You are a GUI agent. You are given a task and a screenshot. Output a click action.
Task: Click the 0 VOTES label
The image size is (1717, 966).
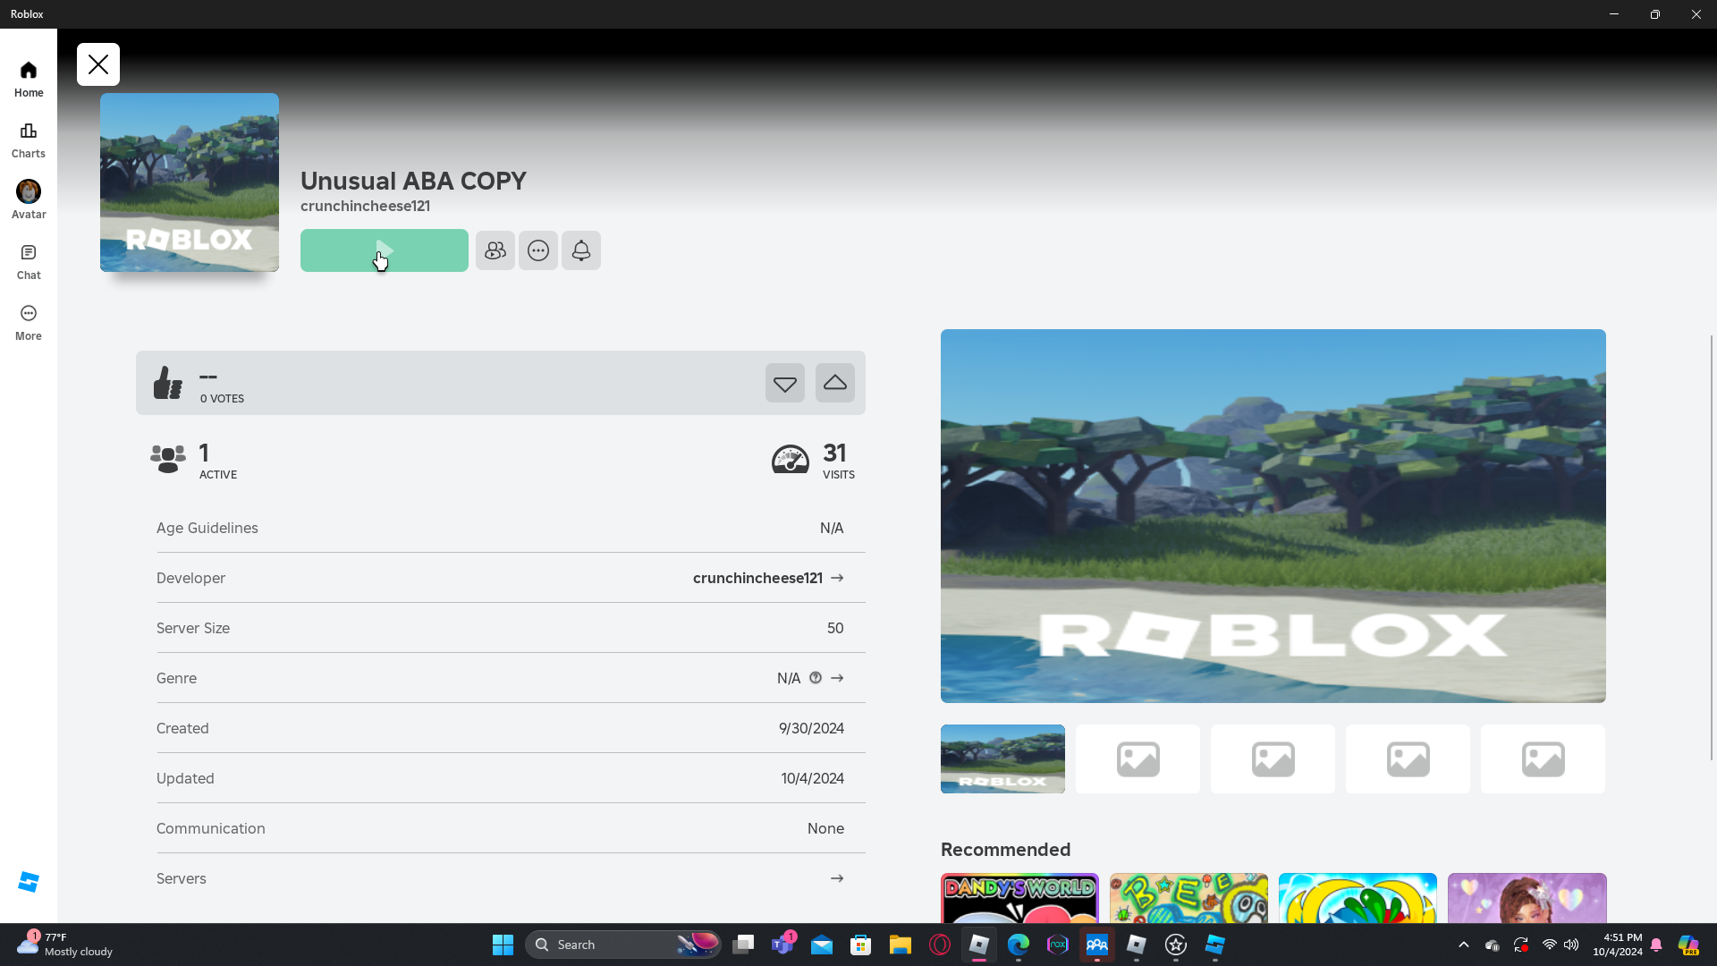(x=222, y=399)
